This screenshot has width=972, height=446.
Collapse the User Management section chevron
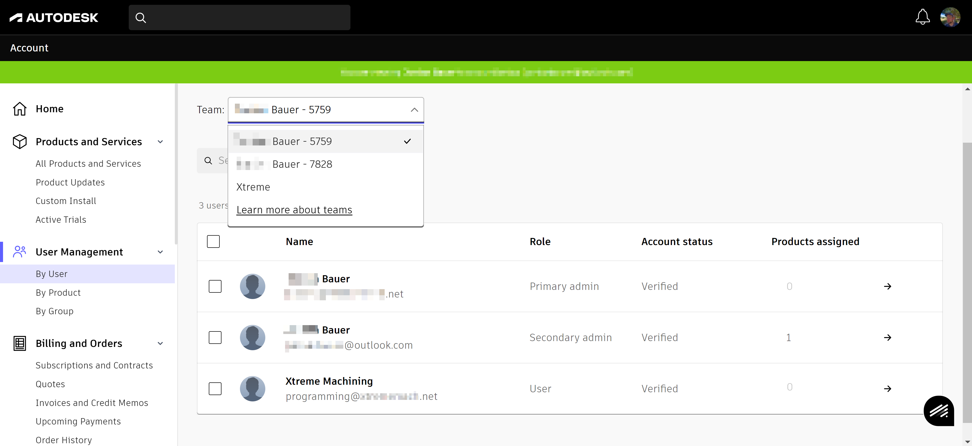click(x=160, y=252)
